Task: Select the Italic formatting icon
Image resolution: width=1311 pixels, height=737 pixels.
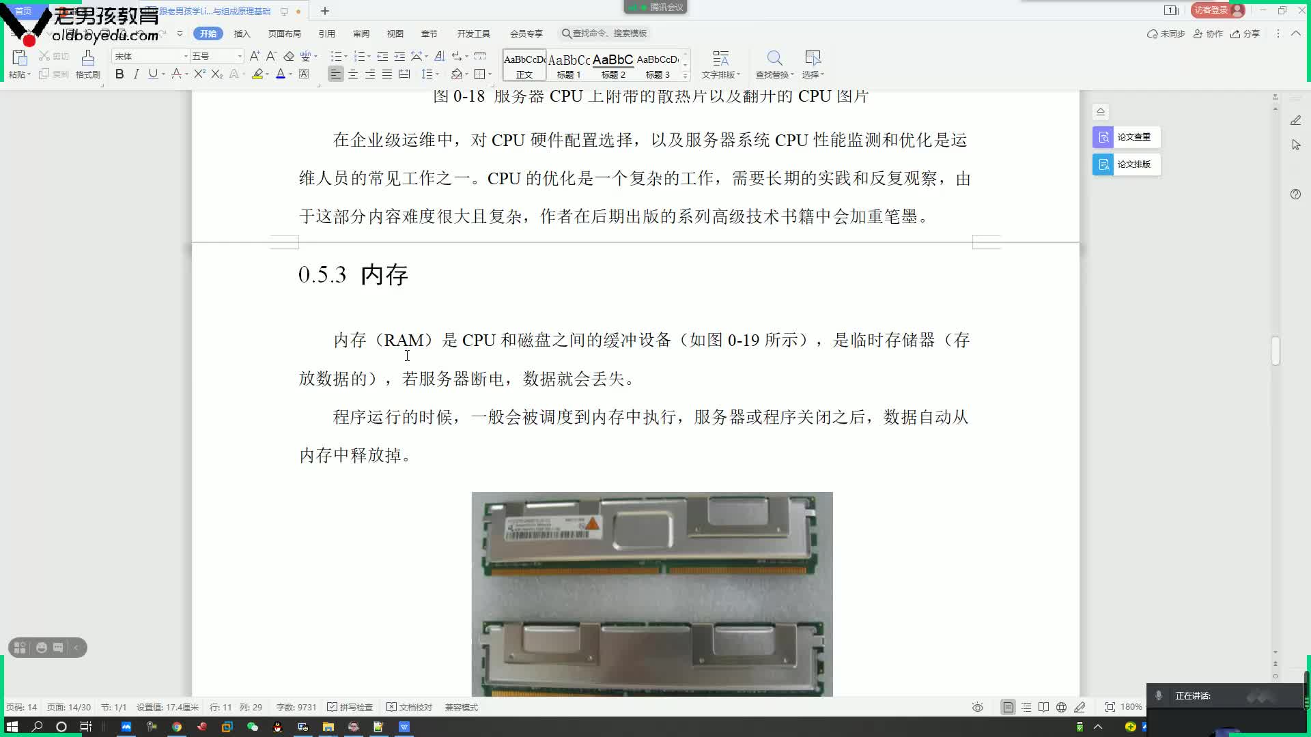Action: [137, 74]
